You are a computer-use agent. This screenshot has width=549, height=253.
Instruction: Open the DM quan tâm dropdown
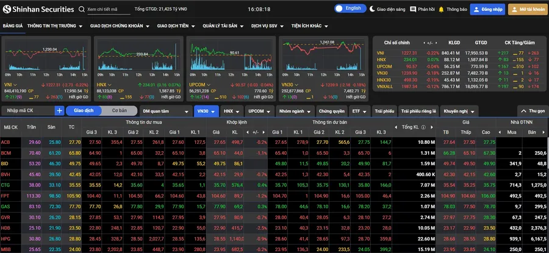coord(166,112)
